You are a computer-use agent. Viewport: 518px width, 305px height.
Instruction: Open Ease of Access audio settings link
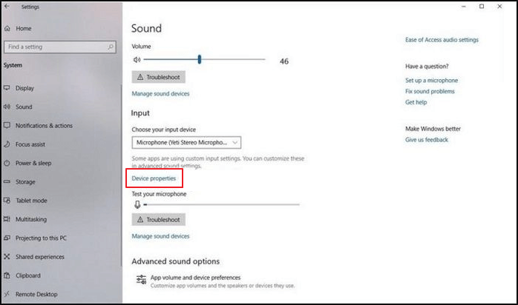pos(442,40)
